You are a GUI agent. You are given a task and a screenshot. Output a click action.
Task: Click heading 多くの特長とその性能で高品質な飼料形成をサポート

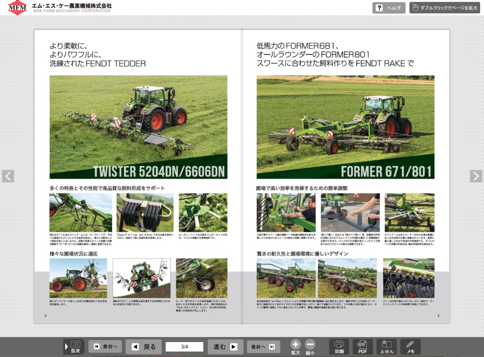(x=107, y=188)
